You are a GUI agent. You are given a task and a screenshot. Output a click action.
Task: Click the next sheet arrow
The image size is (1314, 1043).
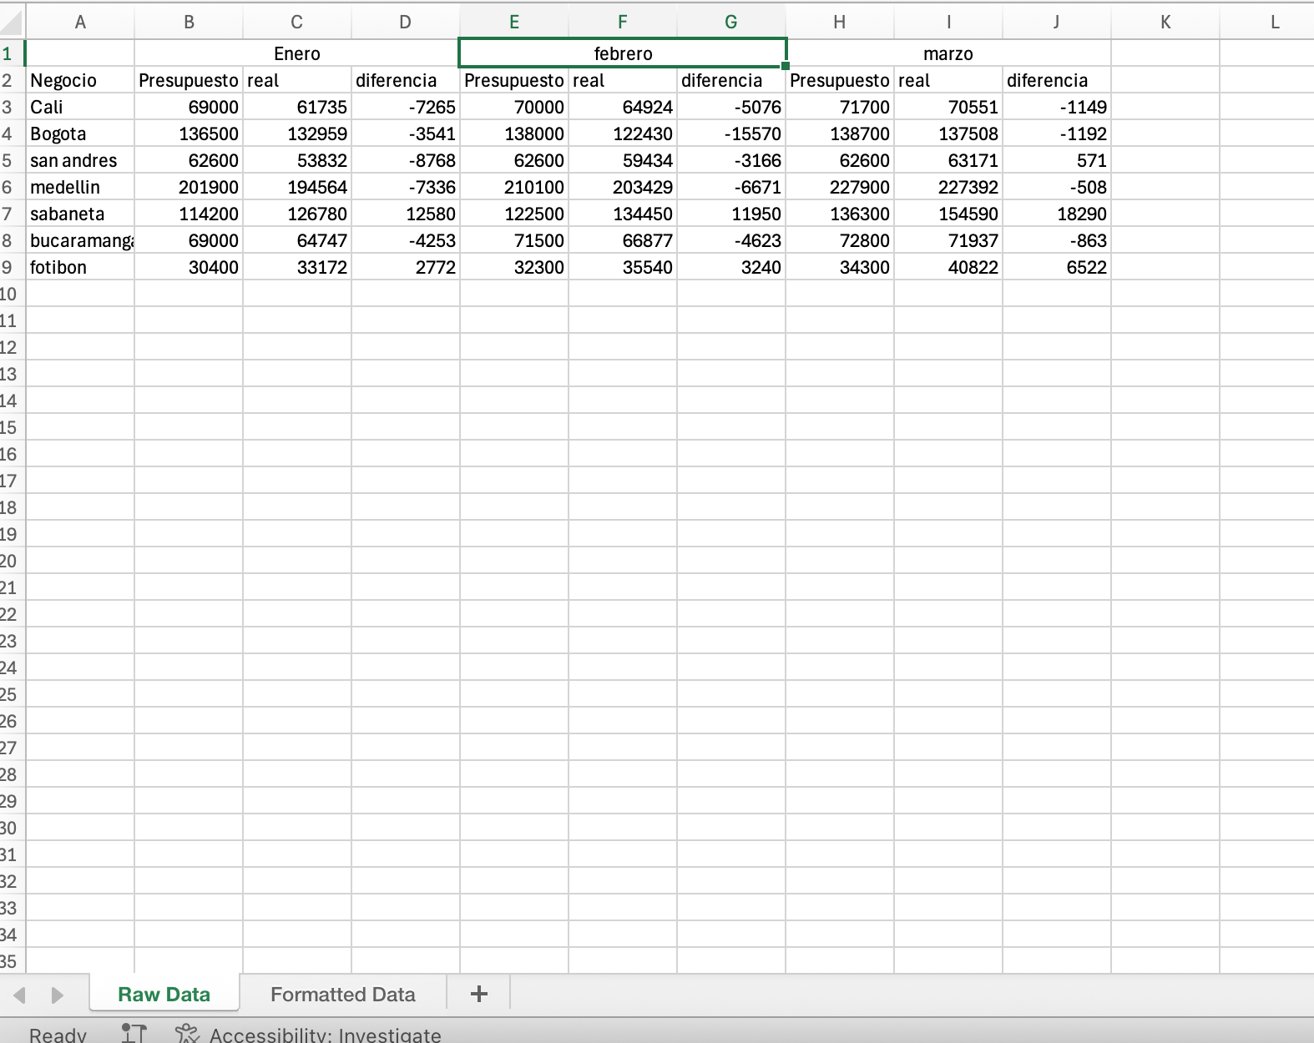pos(57,995)
